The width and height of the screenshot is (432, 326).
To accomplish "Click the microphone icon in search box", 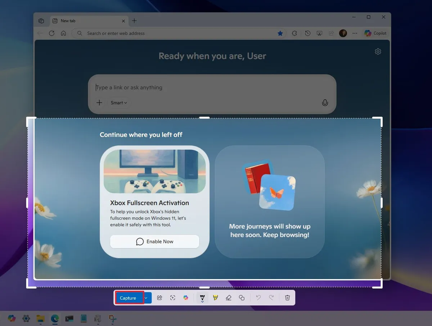I will [x=325, y=103].
